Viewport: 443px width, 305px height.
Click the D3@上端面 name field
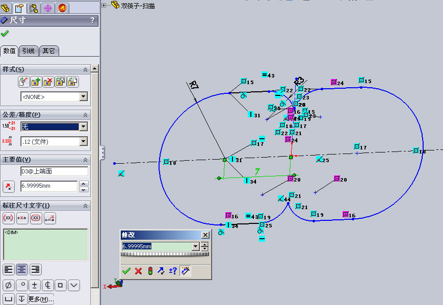tap(54, 171)
